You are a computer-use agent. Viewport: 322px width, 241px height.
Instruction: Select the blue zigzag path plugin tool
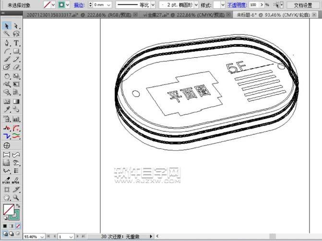(7, 136)
